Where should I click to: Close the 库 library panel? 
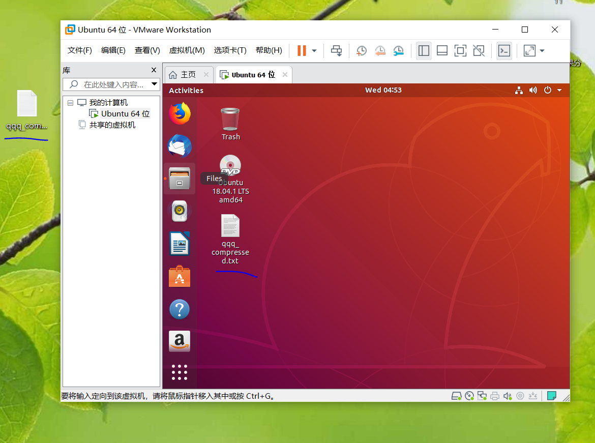[154, 70]
